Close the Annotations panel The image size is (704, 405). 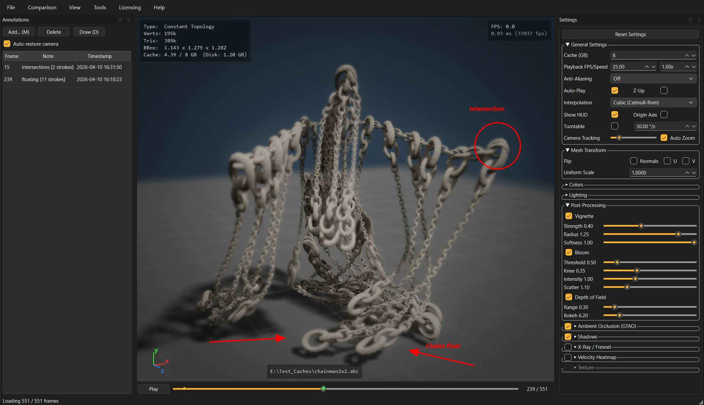(x=129, y=20)
